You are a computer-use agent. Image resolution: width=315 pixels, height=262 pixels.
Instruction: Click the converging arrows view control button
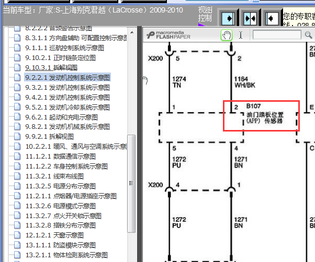(250, 18)
